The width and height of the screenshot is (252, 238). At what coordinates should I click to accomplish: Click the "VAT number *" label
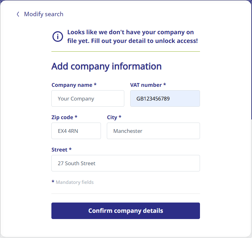click(x=148, y=85)
